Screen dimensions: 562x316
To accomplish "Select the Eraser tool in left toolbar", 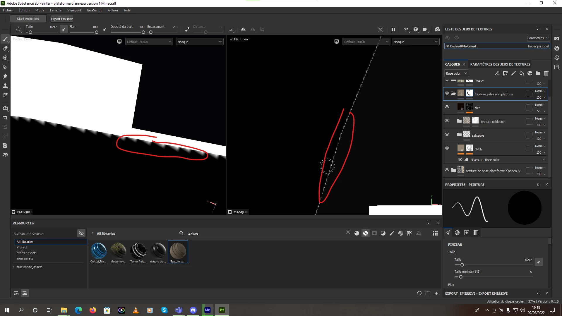I will pos(5,49).
